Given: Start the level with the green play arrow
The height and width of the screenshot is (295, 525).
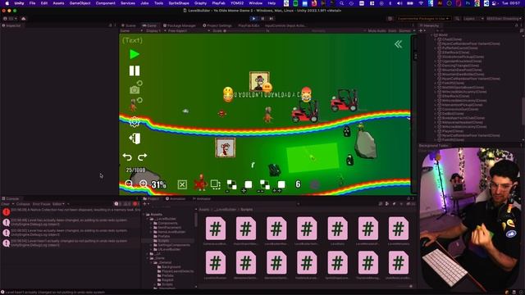Looking at the screenshot, I should (135, 54).
